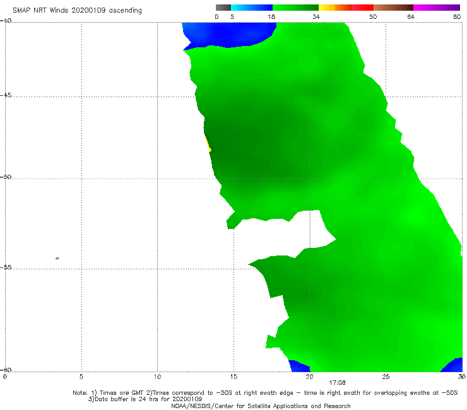Click the note line starting 'Note: 1) Times are GMT'
This screenshot has width=467, height=410.
click(x=265, y=393)
